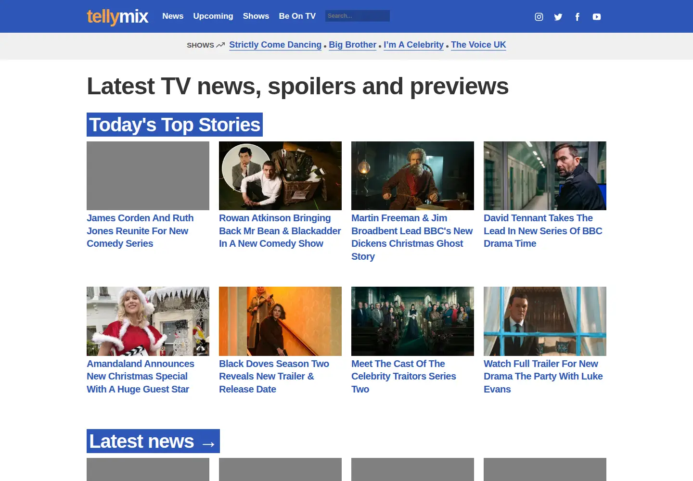Viewport: 693px width, 481px height.
Task: Open the Big Brother show link
Action: point(353,45)
